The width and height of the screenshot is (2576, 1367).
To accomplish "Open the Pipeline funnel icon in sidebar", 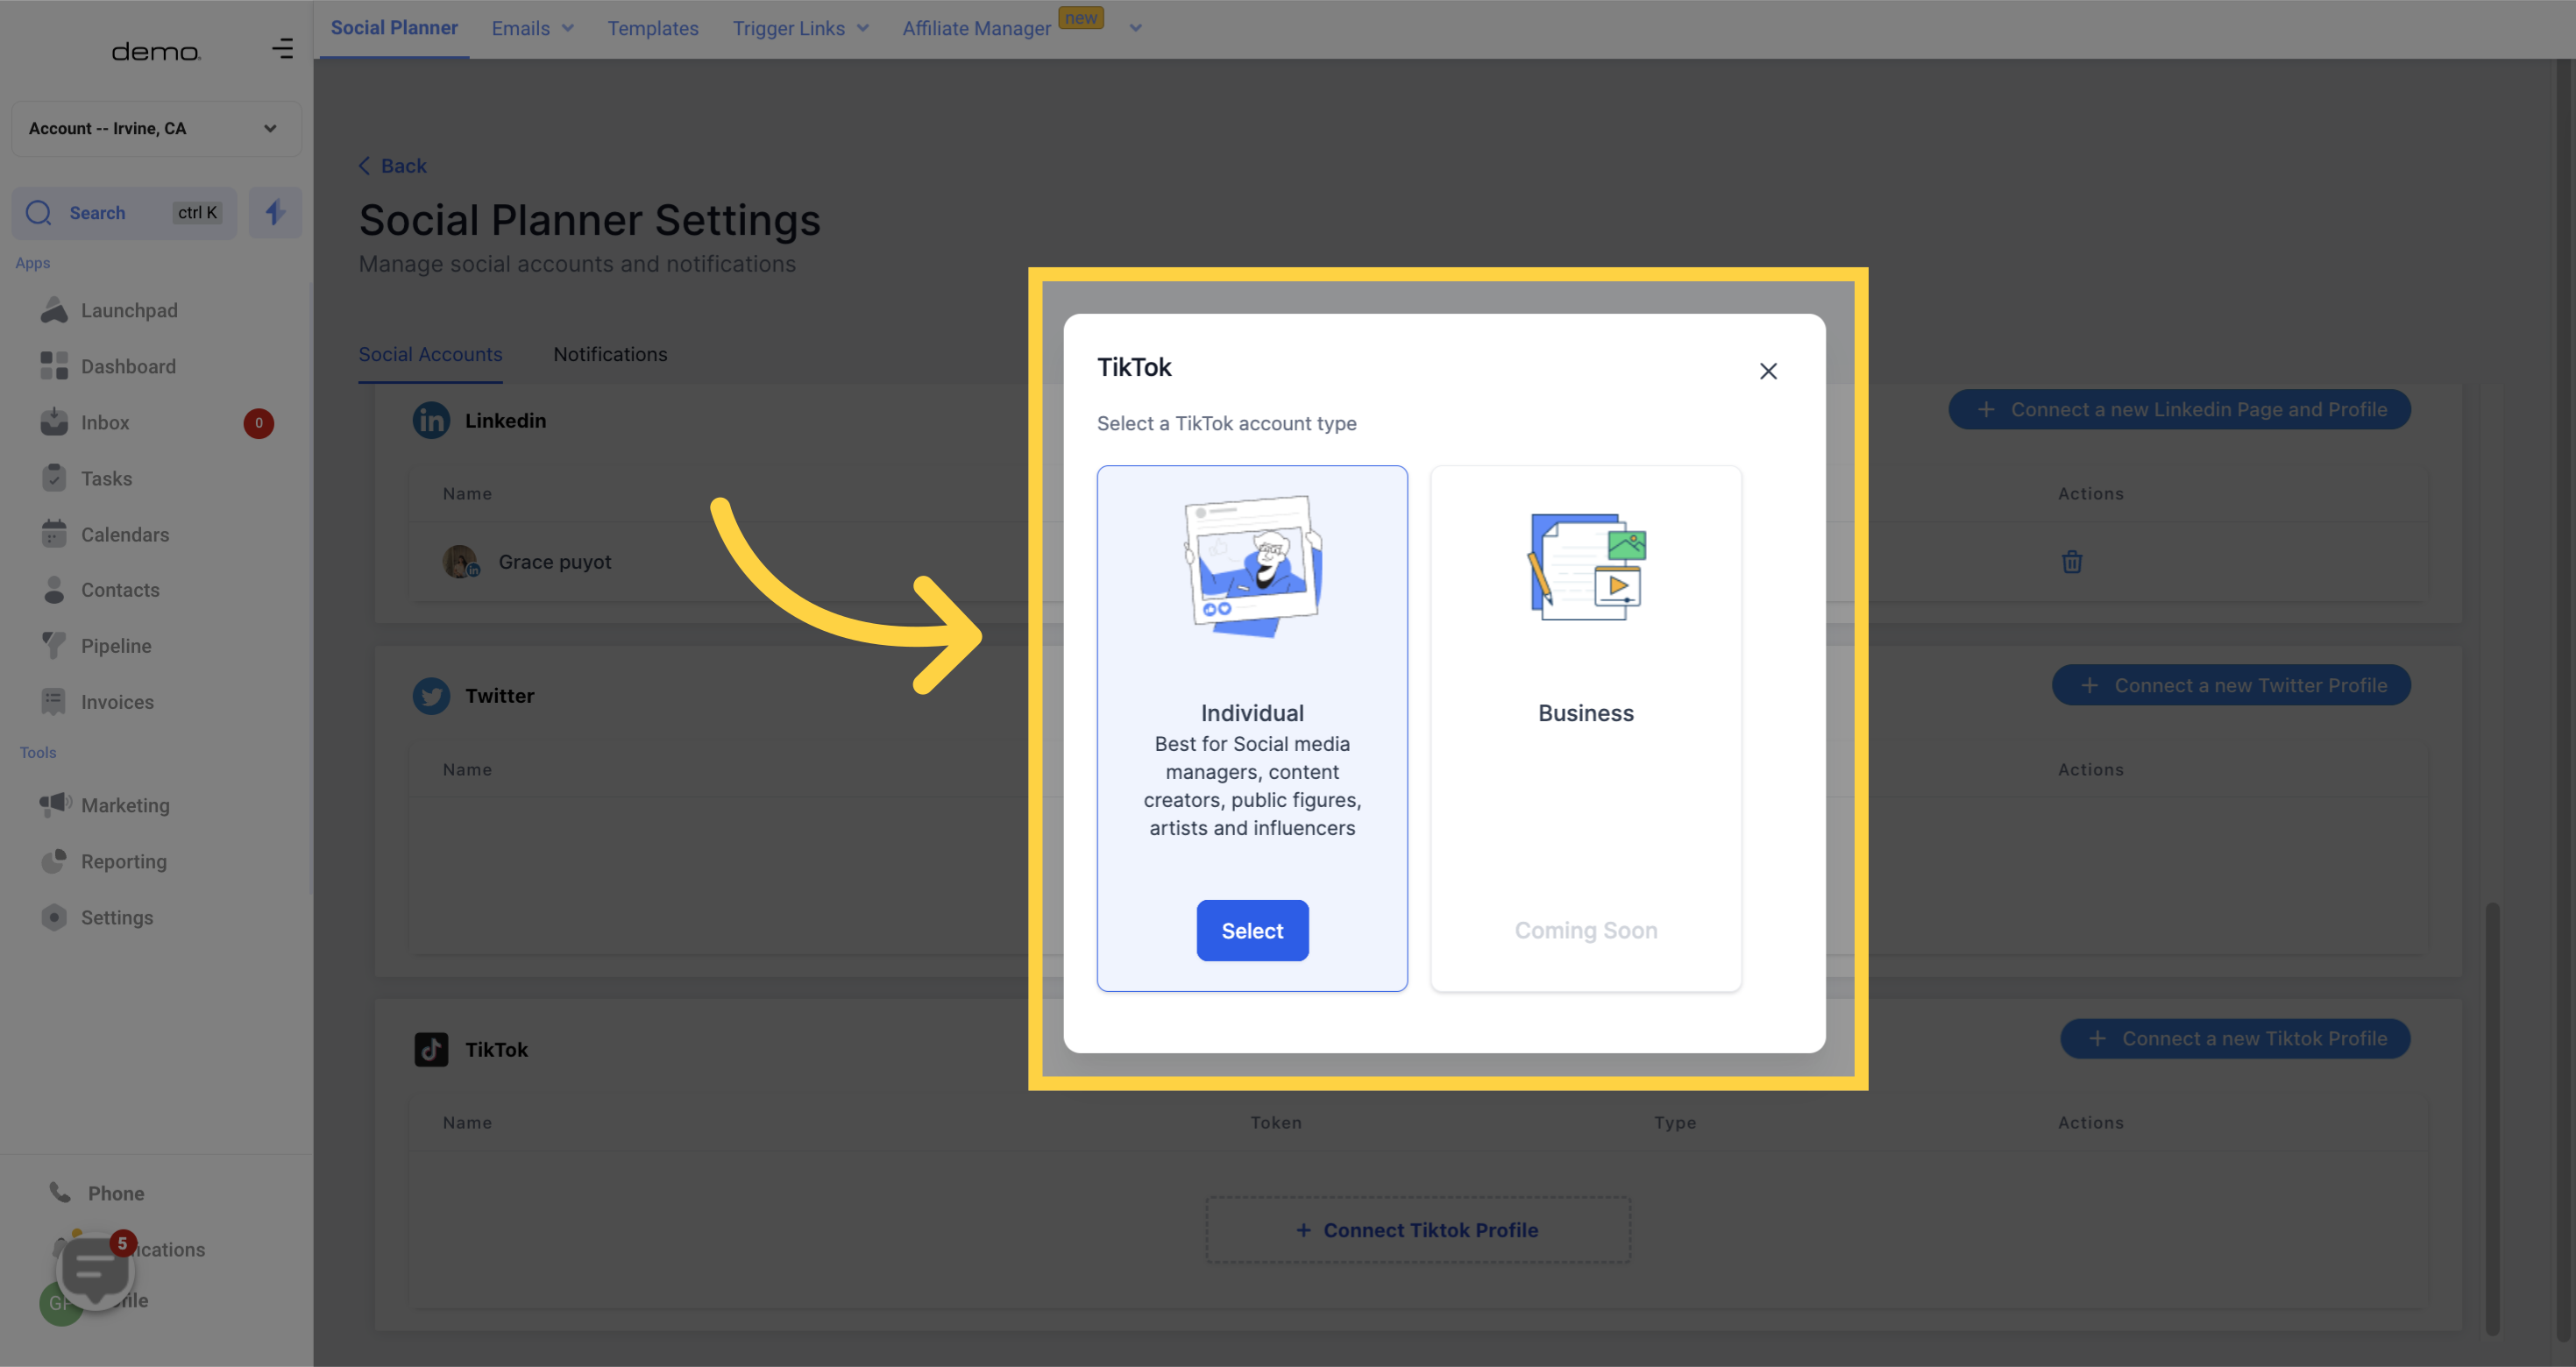I will point(54,646).
